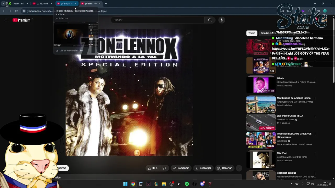Close the (3) YouTube tab
Image resolution: width=335 pixels, height=188 pixels.
tap(52, 4)
